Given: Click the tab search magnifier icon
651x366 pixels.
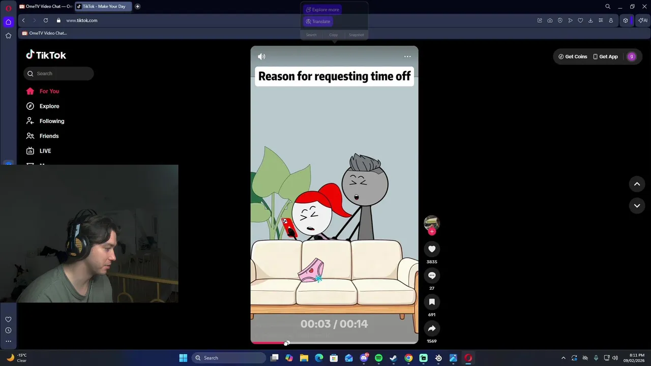Looking at the screenshot, I should point(608,7).
